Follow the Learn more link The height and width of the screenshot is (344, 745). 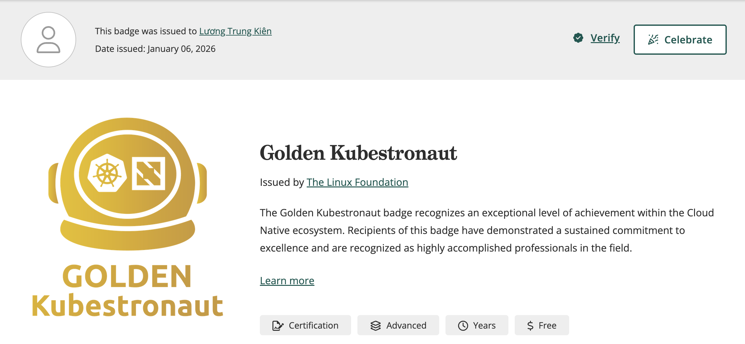287,280
